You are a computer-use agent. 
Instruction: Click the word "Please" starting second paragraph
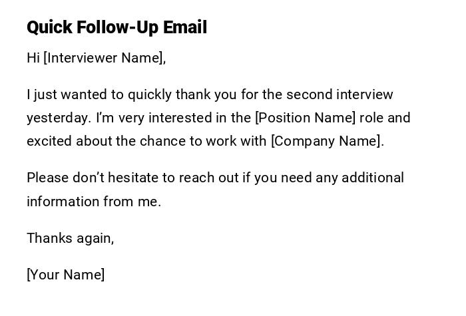point(47,178)
